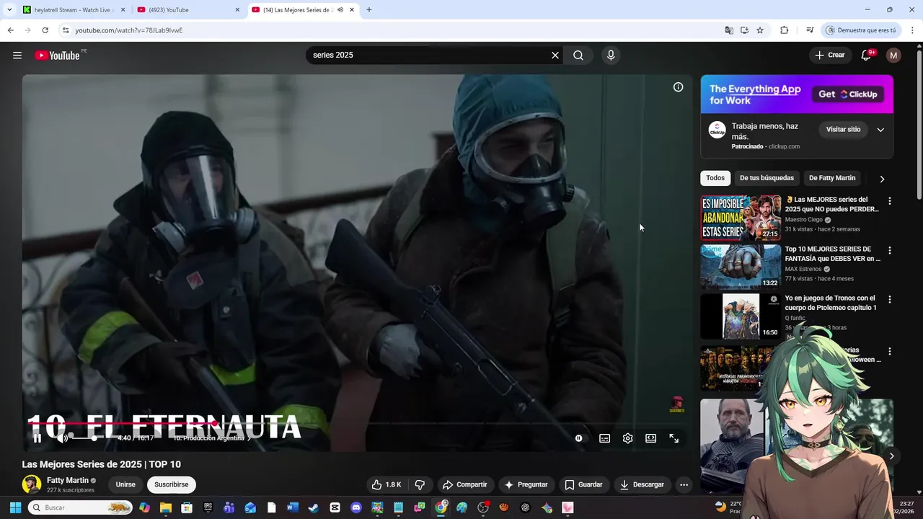Open media controls icon in toolbar
Viewport: 923px width, 519px height.
810,30
